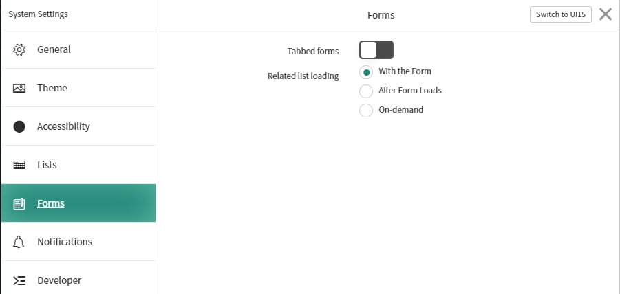The image size is (620, 294).
Task: Click the Switch to UI15 button
Action: click(x=561, y=14)
